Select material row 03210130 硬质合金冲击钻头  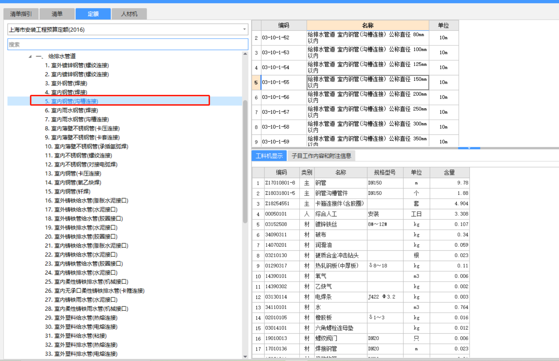[x=361, y=255]
